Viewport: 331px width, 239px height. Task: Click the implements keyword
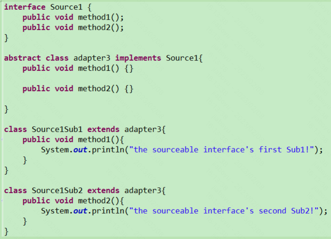(138, 58)
